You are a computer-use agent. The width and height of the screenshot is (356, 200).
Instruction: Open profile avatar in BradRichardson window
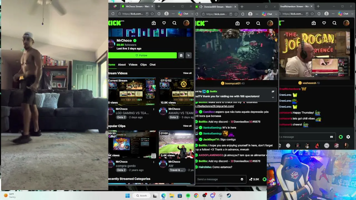coord(346,23)
